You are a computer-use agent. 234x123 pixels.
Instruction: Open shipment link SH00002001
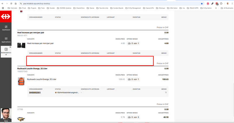point(35,93)
